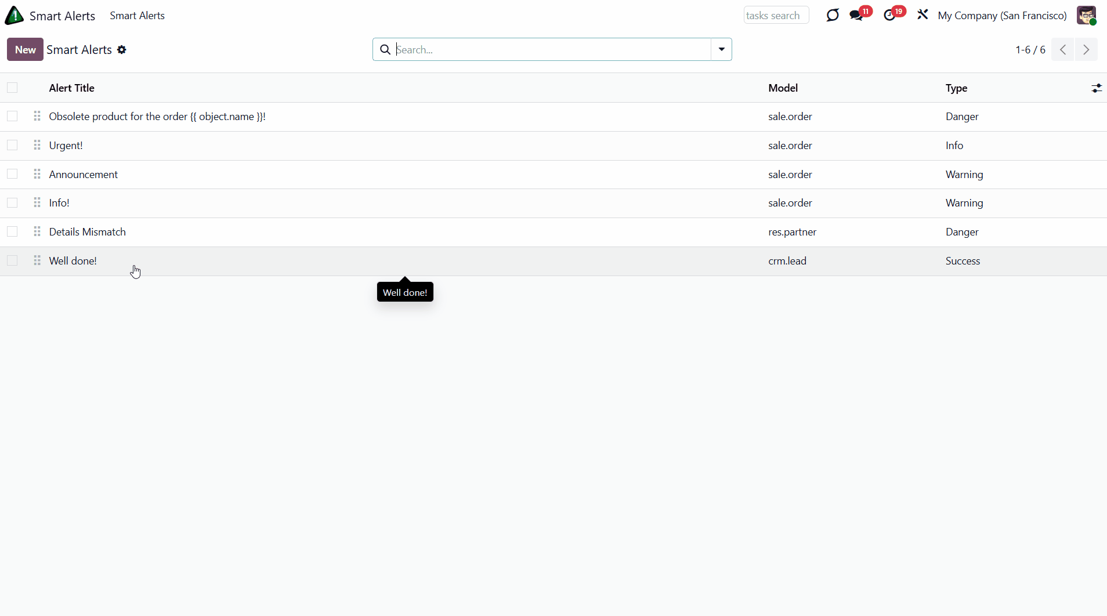Viewport: 1107px width, 616px height.
Task: Focus the Search... input field
Action: 551,50
